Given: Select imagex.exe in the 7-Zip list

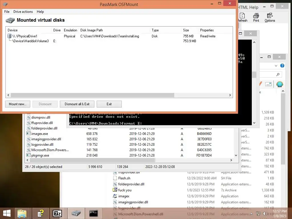Looking at the screenshot, I should tap(39, 134).
